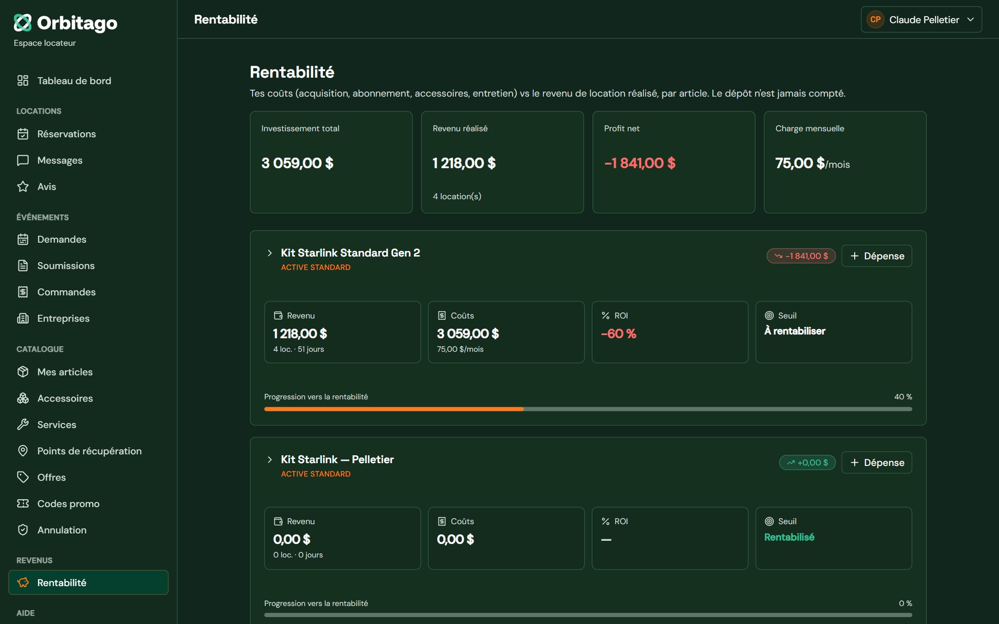Open the Messages page
999x624 pixels.
coord(88,160)
